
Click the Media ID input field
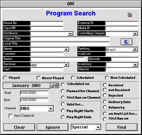pos(122,28)
